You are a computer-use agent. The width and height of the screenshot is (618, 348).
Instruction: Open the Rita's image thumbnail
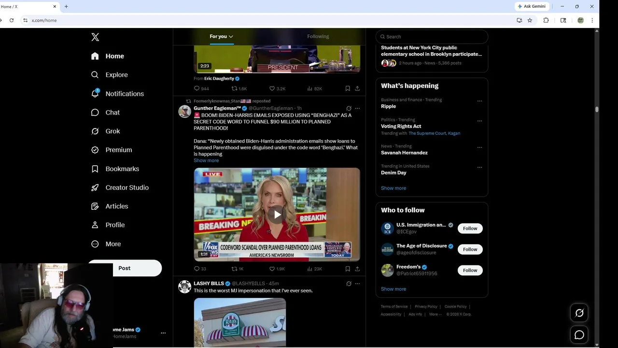[240, 322]
